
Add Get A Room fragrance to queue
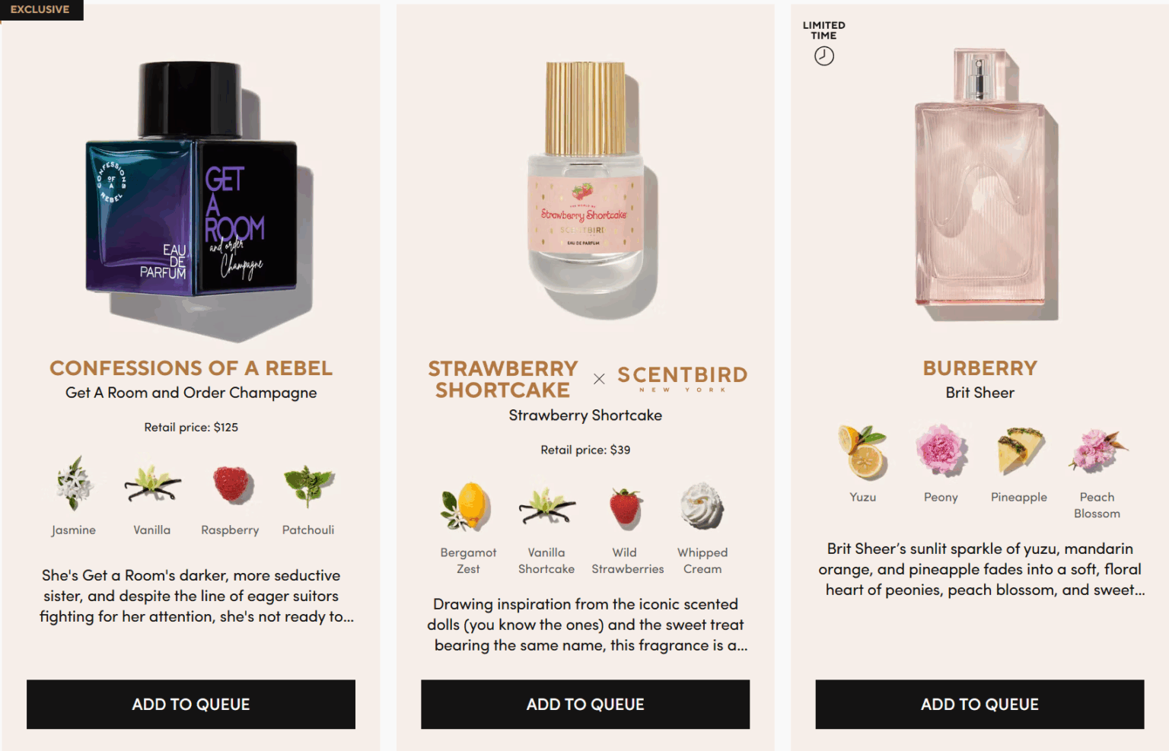pyautogui.click(x=191, y=705)
